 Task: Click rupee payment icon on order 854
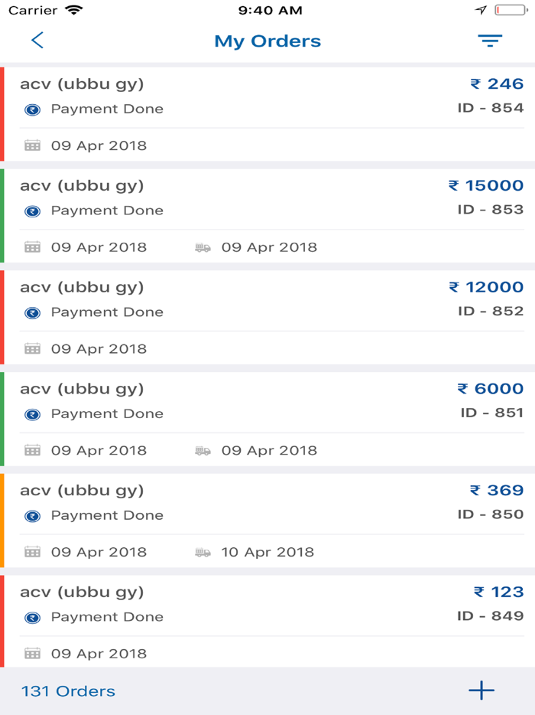click(32, 109)
